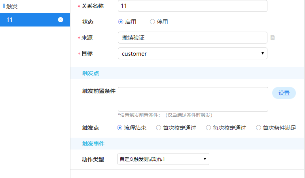305x178 pixels.
Task: Click the 触发点 section header
Action: tap(91, 73)
